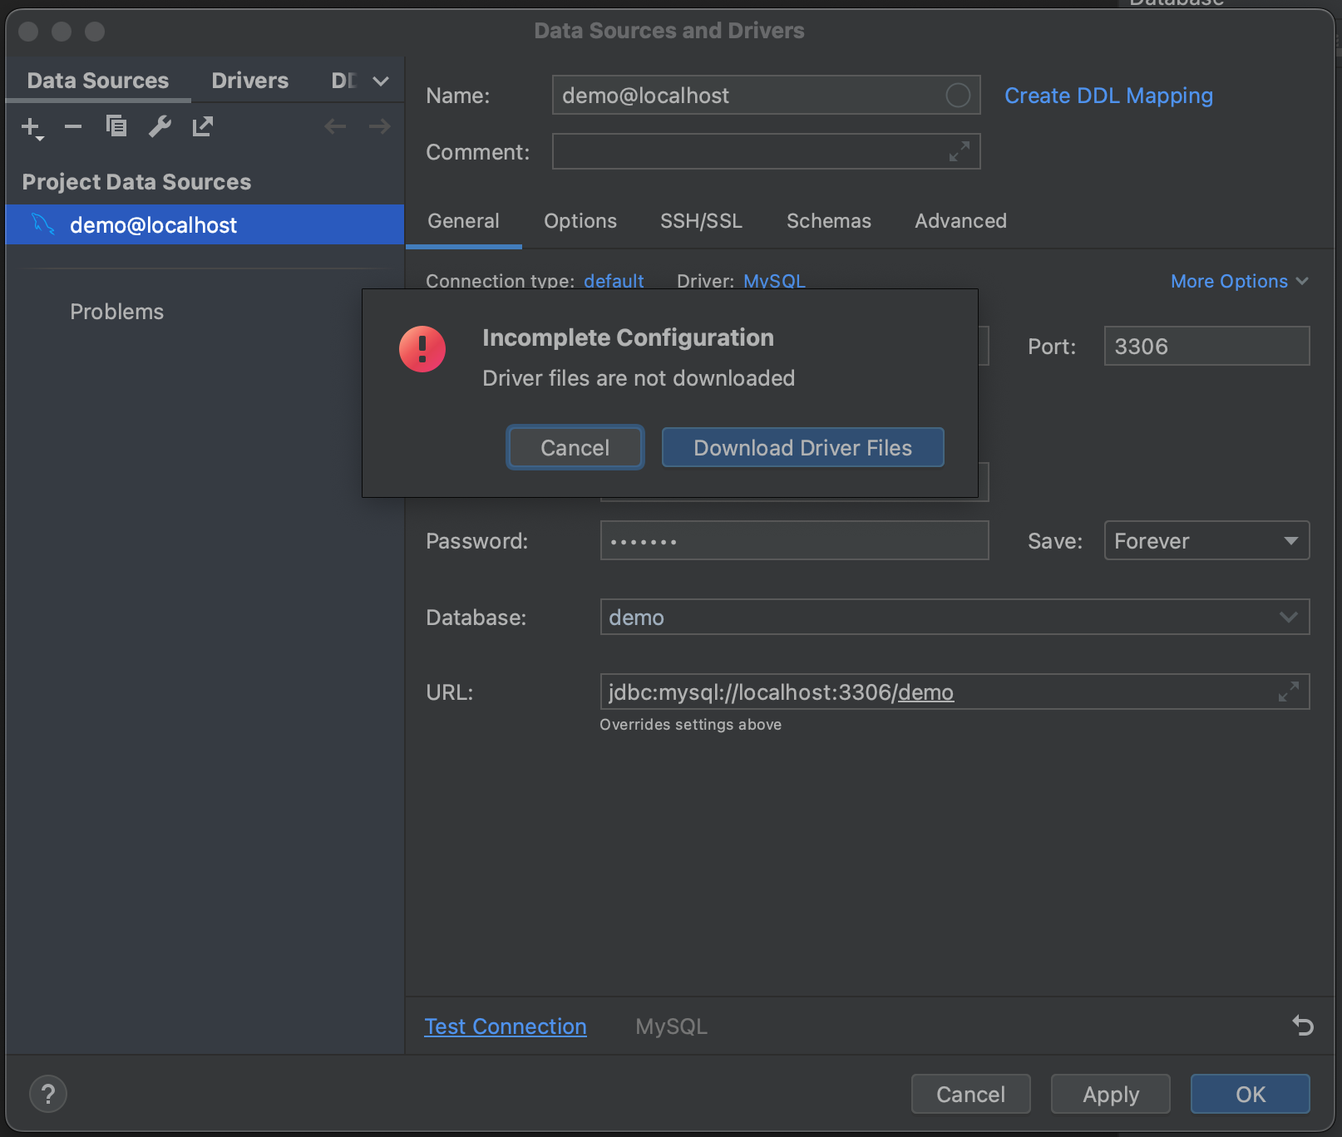1342x1137 pixels.
Task: Click Create DDL Mapping link
Action: coord(1108,96)
